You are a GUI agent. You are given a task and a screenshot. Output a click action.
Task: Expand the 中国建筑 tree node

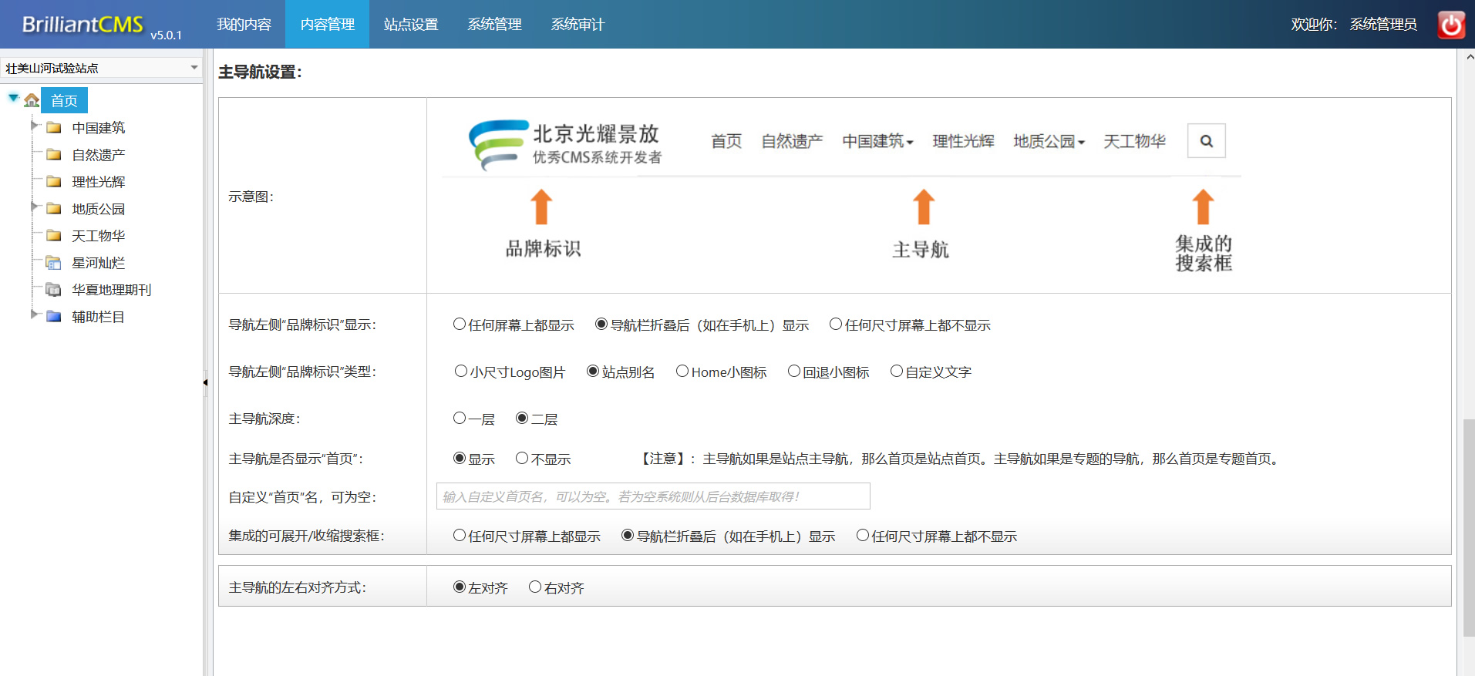tap(34, 126)
